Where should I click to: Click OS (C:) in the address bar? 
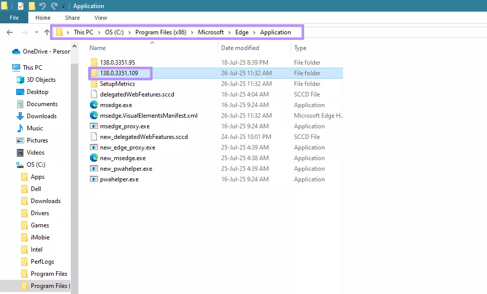(114, 32)
